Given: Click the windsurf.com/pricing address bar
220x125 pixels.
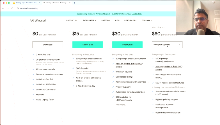Looking at the screenshot, I should 29,8.
